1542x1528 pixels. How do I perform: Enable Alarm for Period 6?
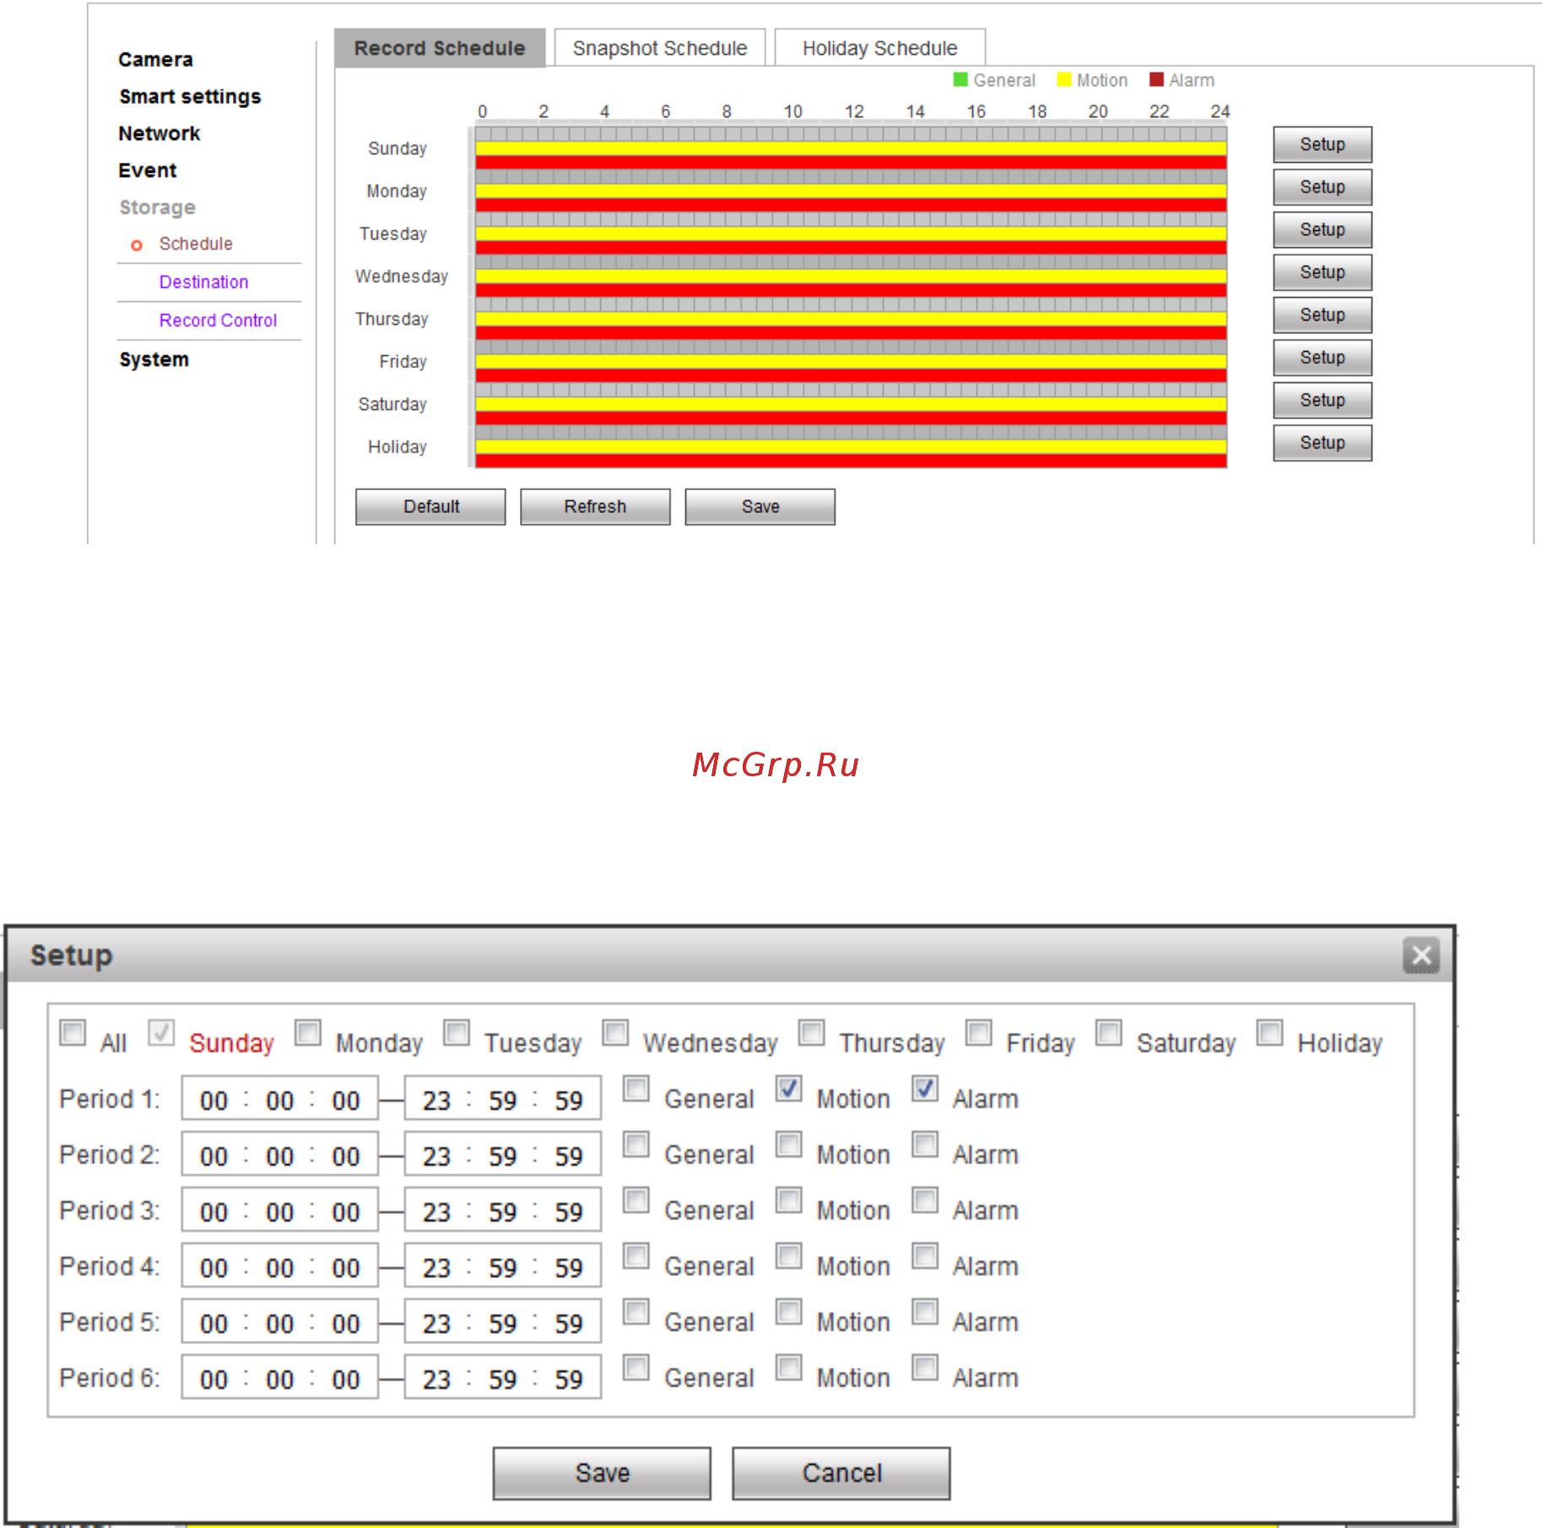[x=925, y=1368]
